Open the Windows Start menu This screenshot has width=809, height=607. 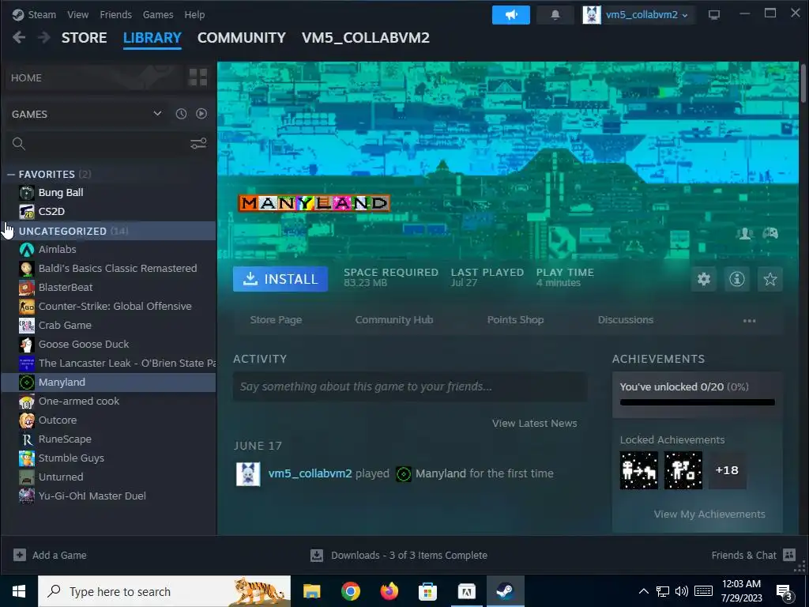pos(19,591)
